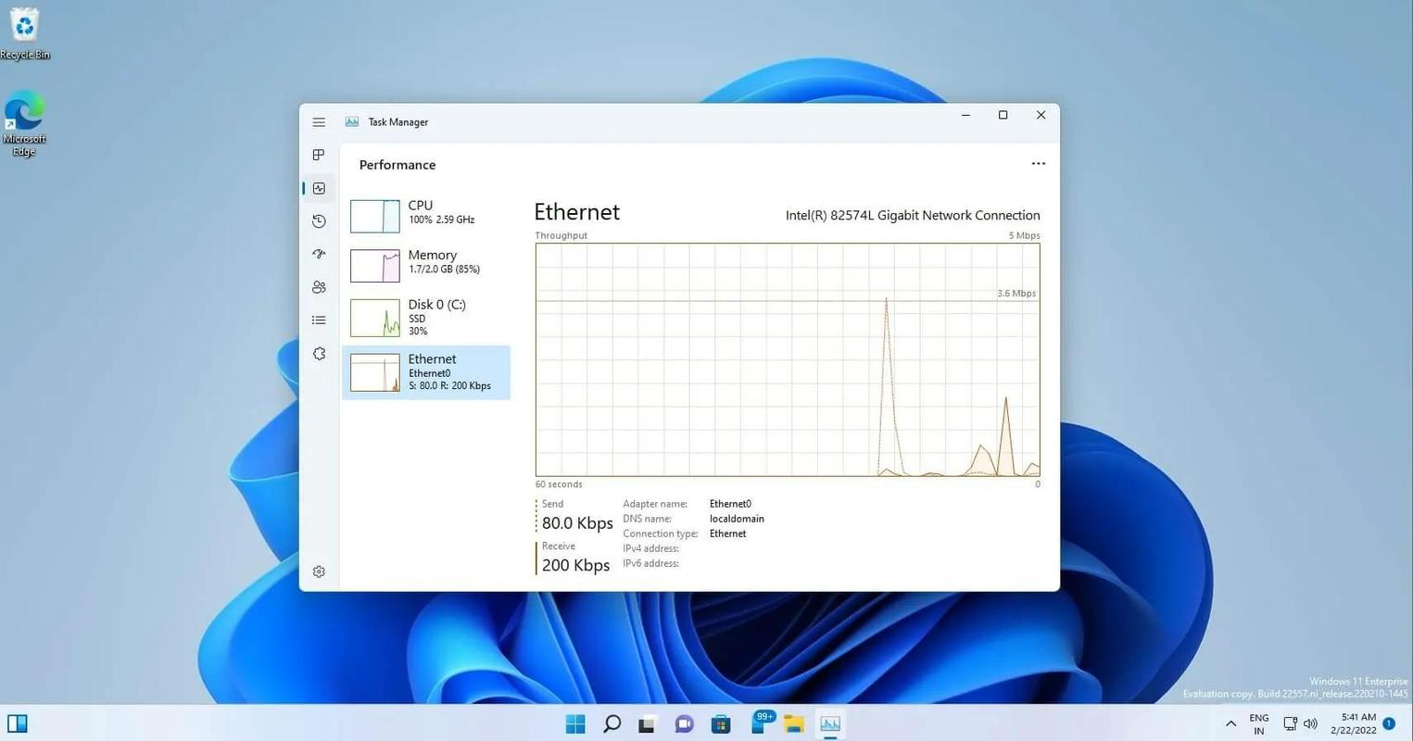
Task: Switch to the Details list icon
Action: click(x=319, y=320)
